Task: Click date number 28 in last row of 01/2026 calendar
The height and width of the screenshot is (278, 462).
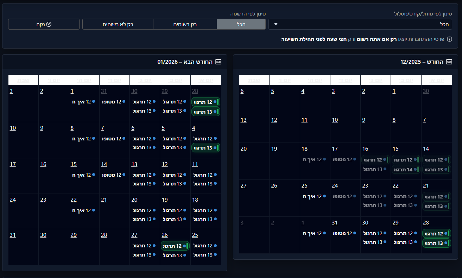Action: tap(104, 235)
